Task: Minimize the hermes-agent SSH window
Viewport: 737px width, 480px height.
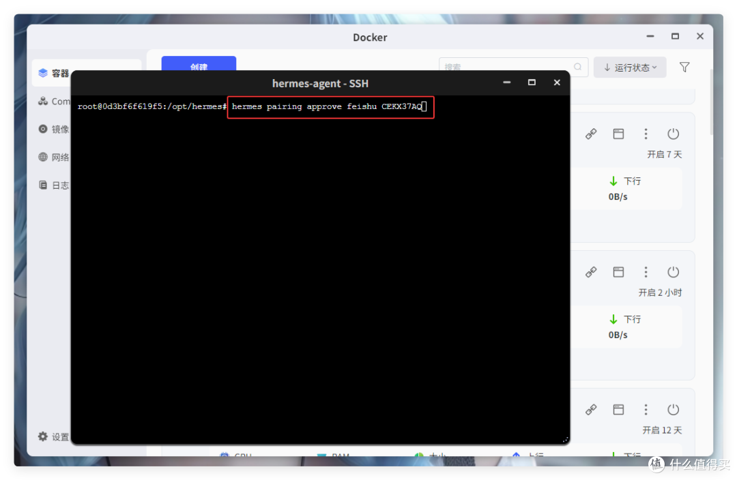Action: click(x=506, y=82)
